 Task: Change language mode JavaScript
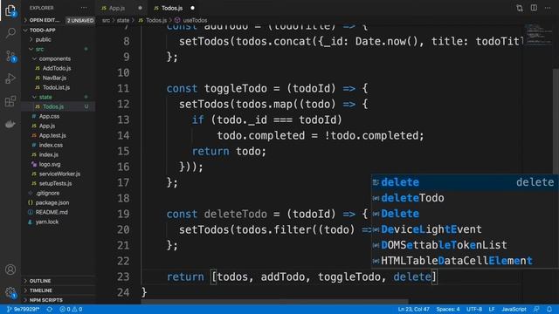pyautogui.click(x=514, y=309)
